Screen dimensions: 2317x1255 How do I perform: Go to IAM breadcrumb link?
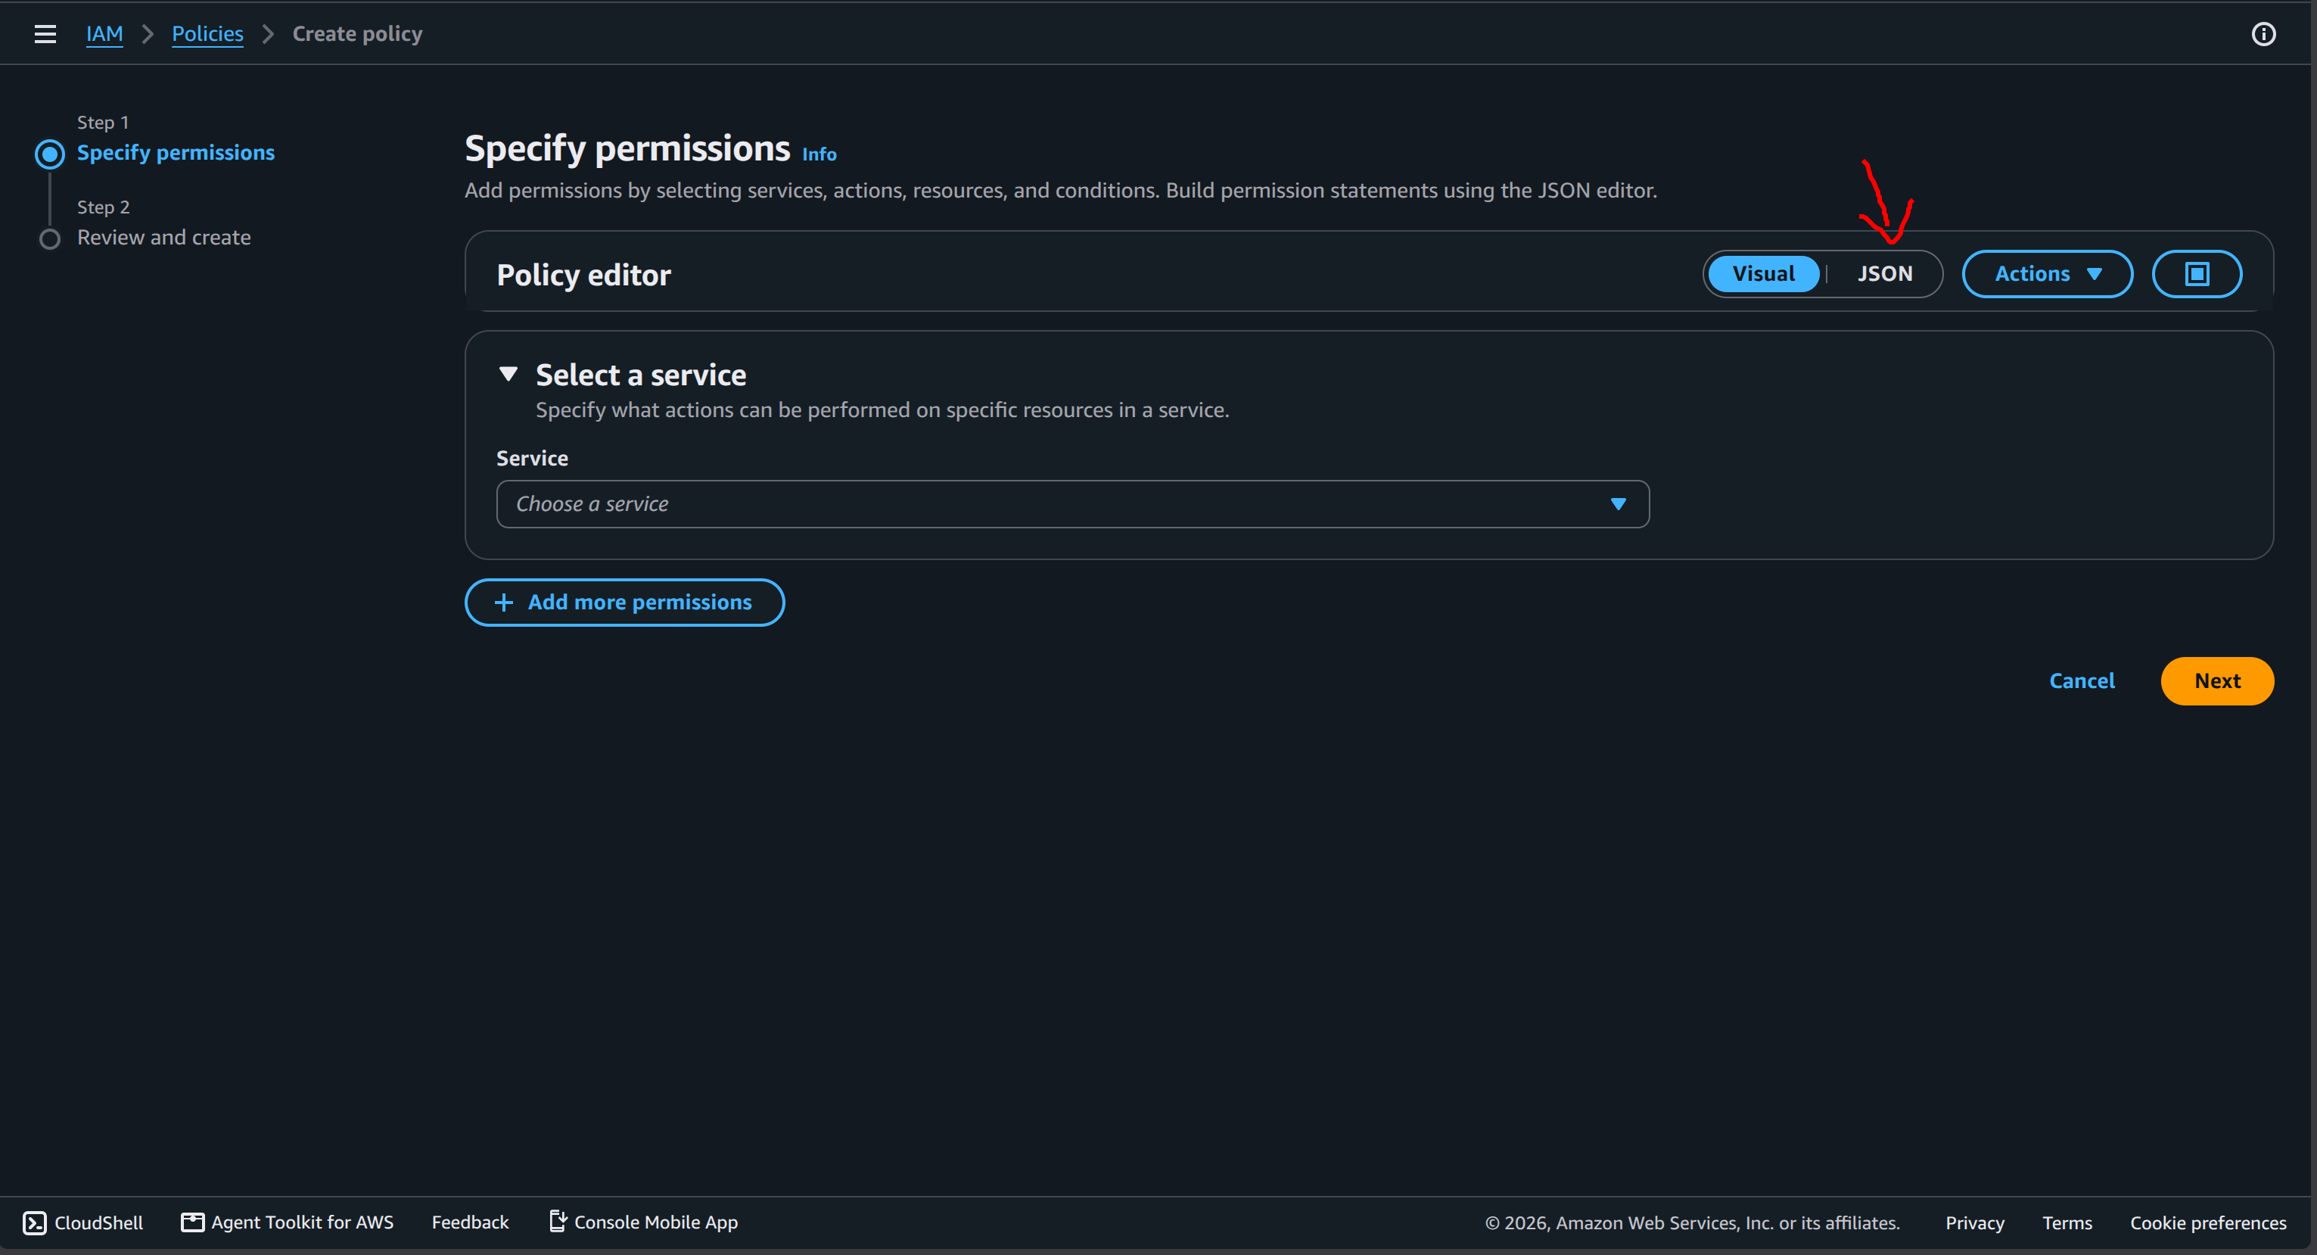104,34
